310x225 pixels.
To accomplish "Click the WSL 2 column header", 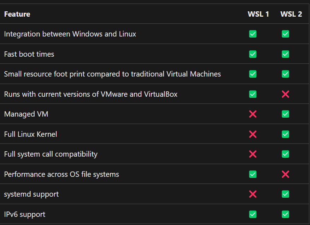I will [x=291, y=14].
